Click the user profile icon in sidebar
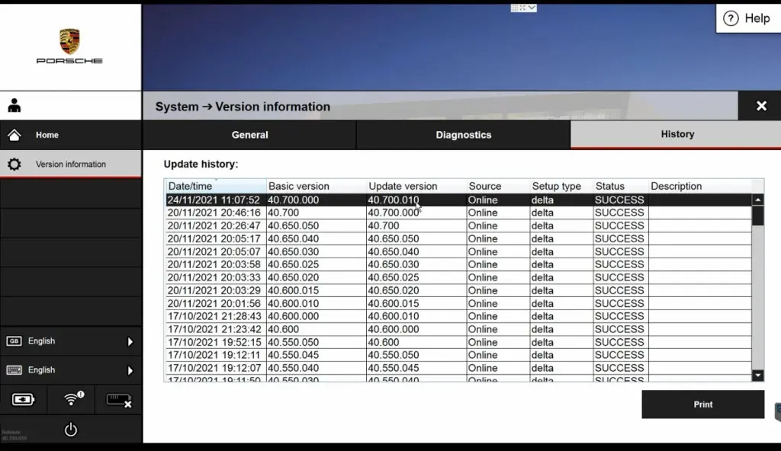This screenshot has width=781, height=451. 14,106
